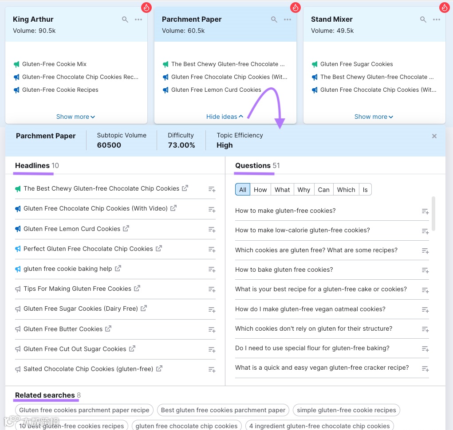Image resolution: width=453 pixels, height=430 pixels.
Task: Open more options on Stand Mixer card
Action: click(437, 20)
